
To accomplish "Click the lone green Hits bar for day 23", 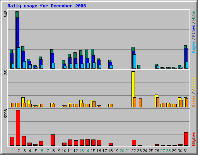I will point(139,67).
